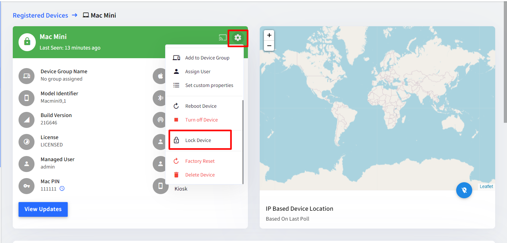Click the Mac Mini card title
The width and height of the screenshot is (507, 243).
53,37
